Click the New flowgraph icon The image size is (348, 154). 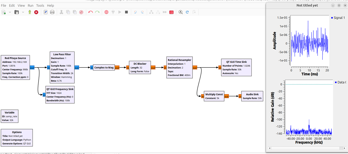click(x=4, y=12)
